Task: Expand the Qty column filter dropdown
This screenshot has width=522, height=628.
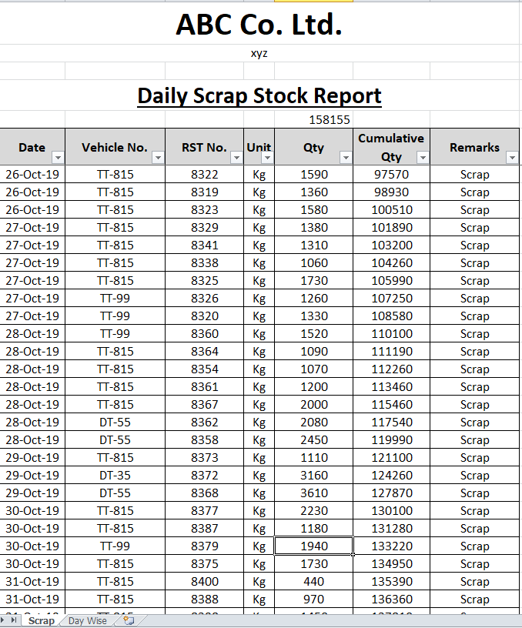Action: pos(346,158)
